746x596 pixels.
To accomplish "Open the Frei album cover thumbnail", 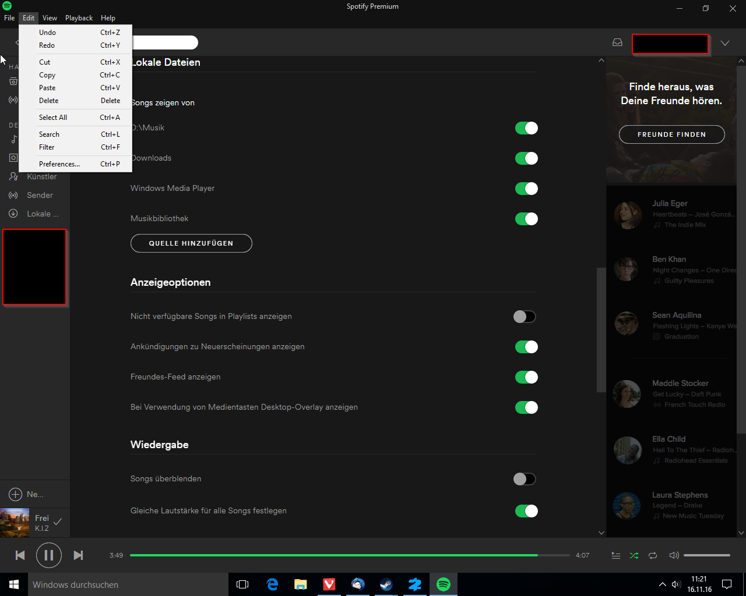I will pyautogui.click(x=15, y=523).
